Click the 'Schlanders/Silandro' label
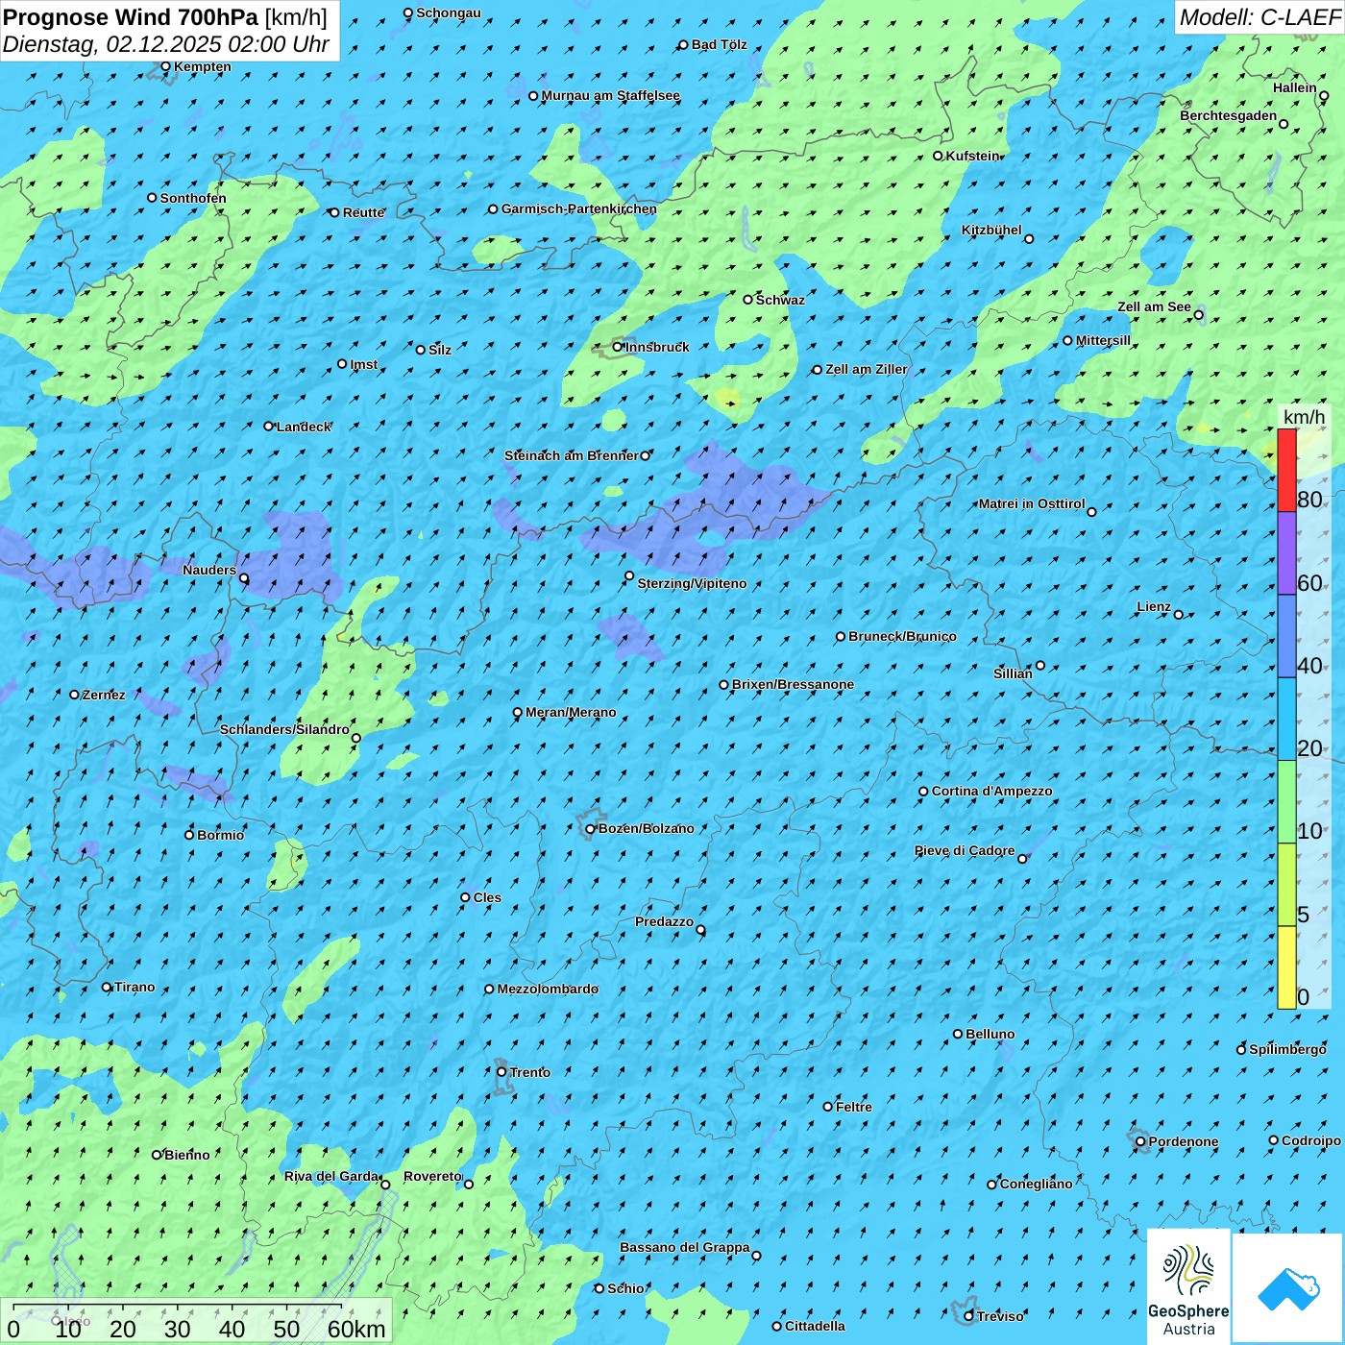This screenshot has height=1345, width=1345. pyautogui.click(x=284, y=729)
